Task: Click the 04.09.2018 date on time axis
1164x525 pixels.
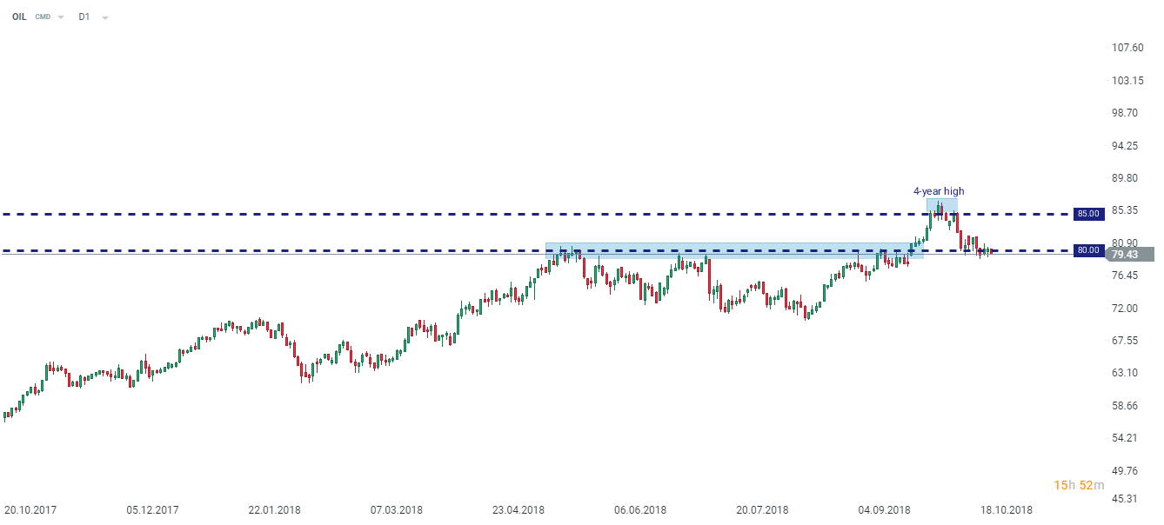Action: 885,510
